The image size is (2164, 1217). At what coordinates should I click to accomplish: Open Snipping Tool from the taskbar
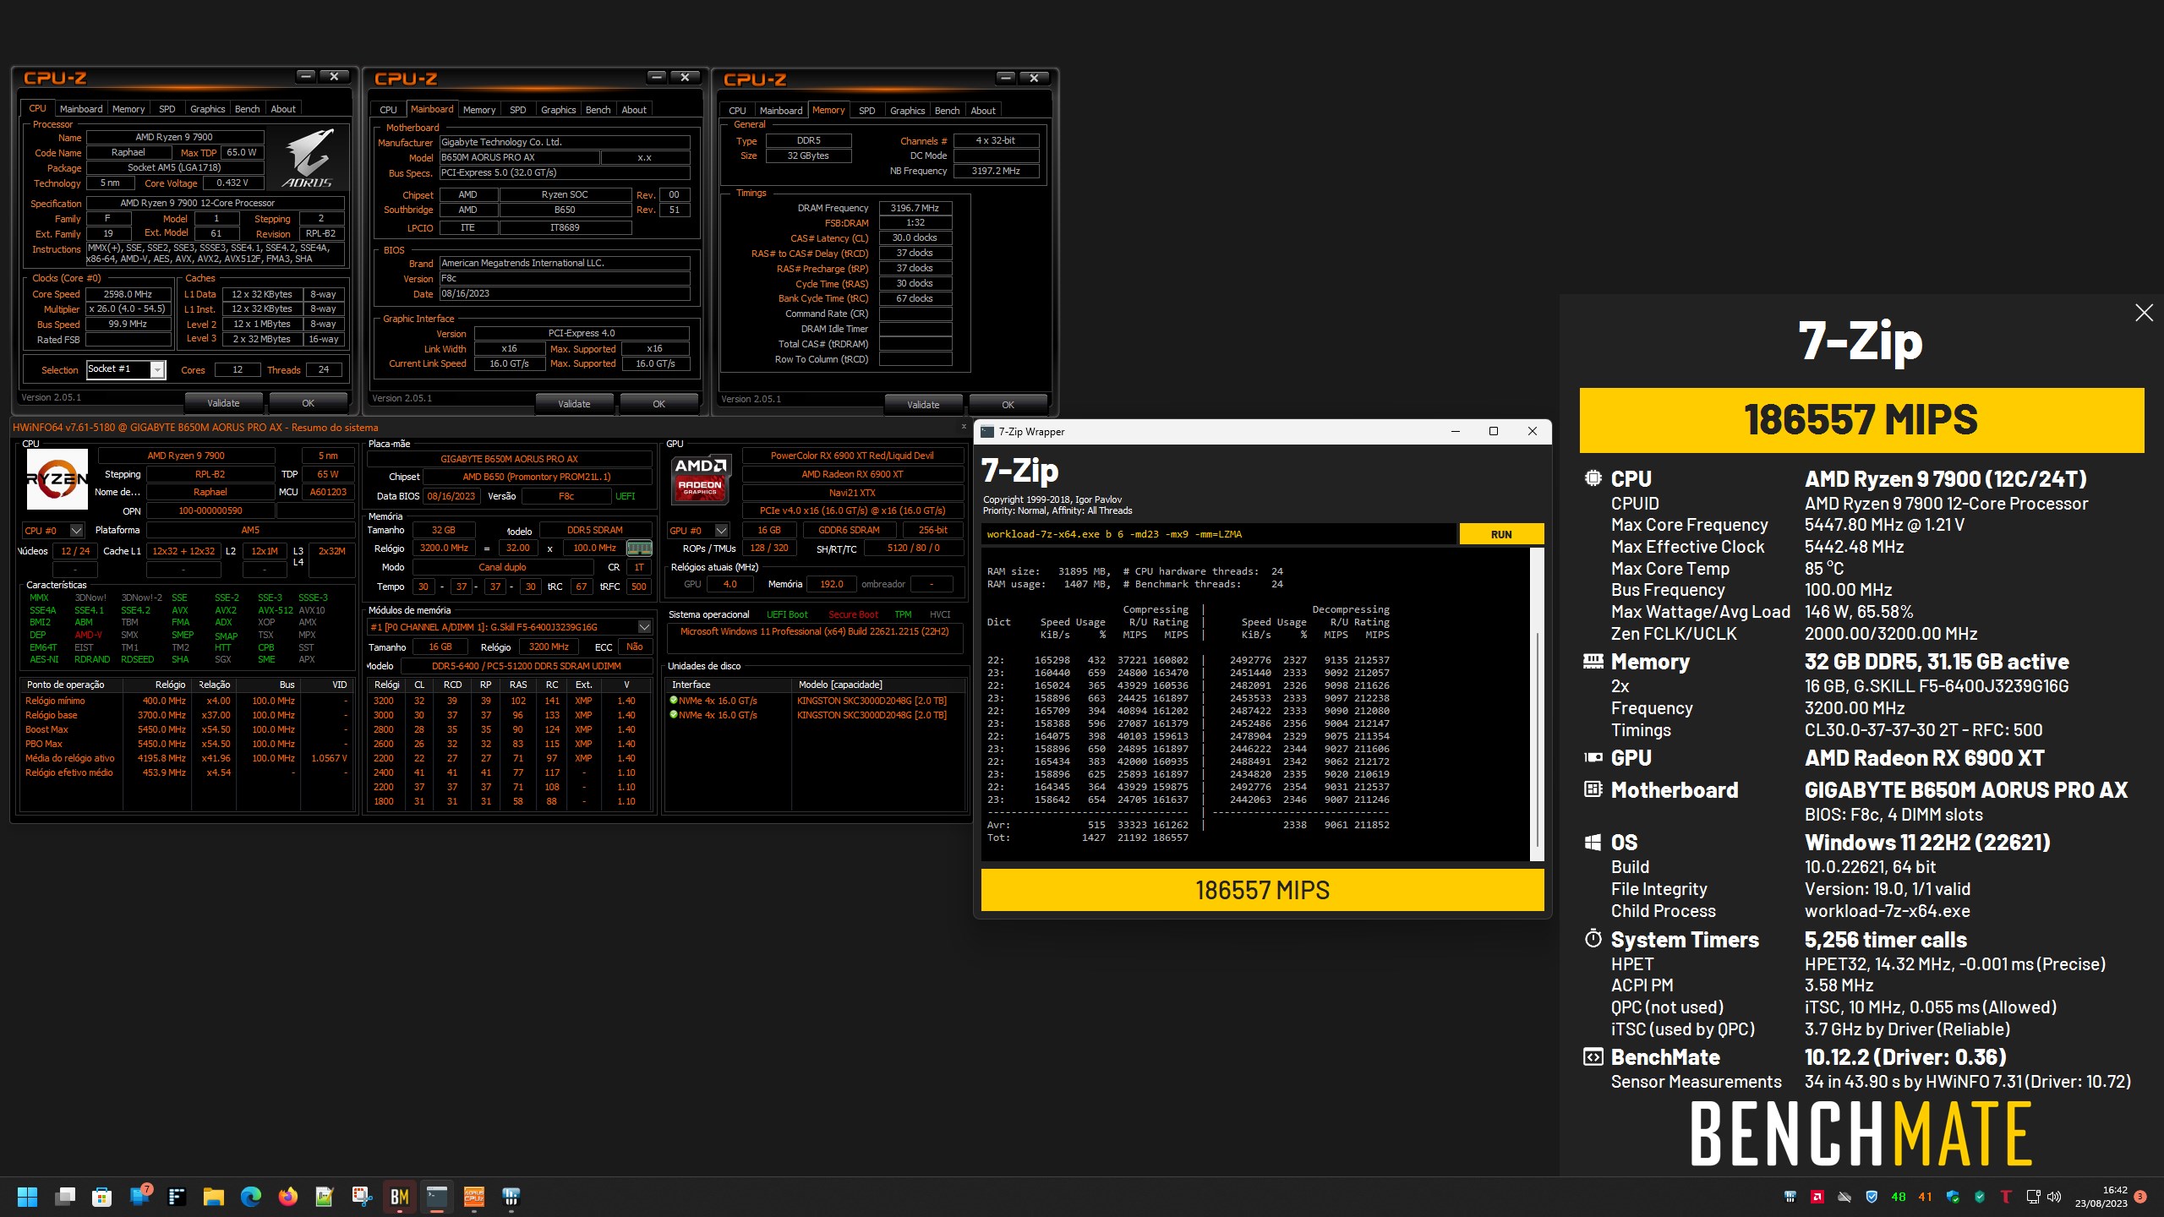(x=362, y=1197)
